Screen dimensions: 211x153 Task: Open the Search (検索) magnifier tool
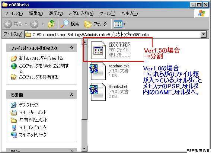(x=70, y=24)
